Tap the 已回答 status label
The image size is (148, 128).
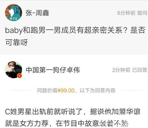(140, 70)
